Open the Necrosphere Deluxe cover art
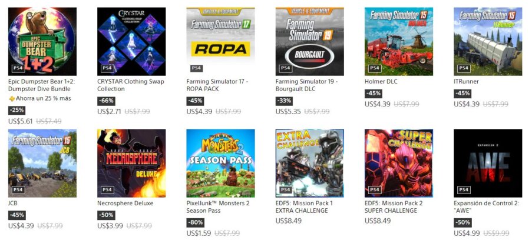 131,163
